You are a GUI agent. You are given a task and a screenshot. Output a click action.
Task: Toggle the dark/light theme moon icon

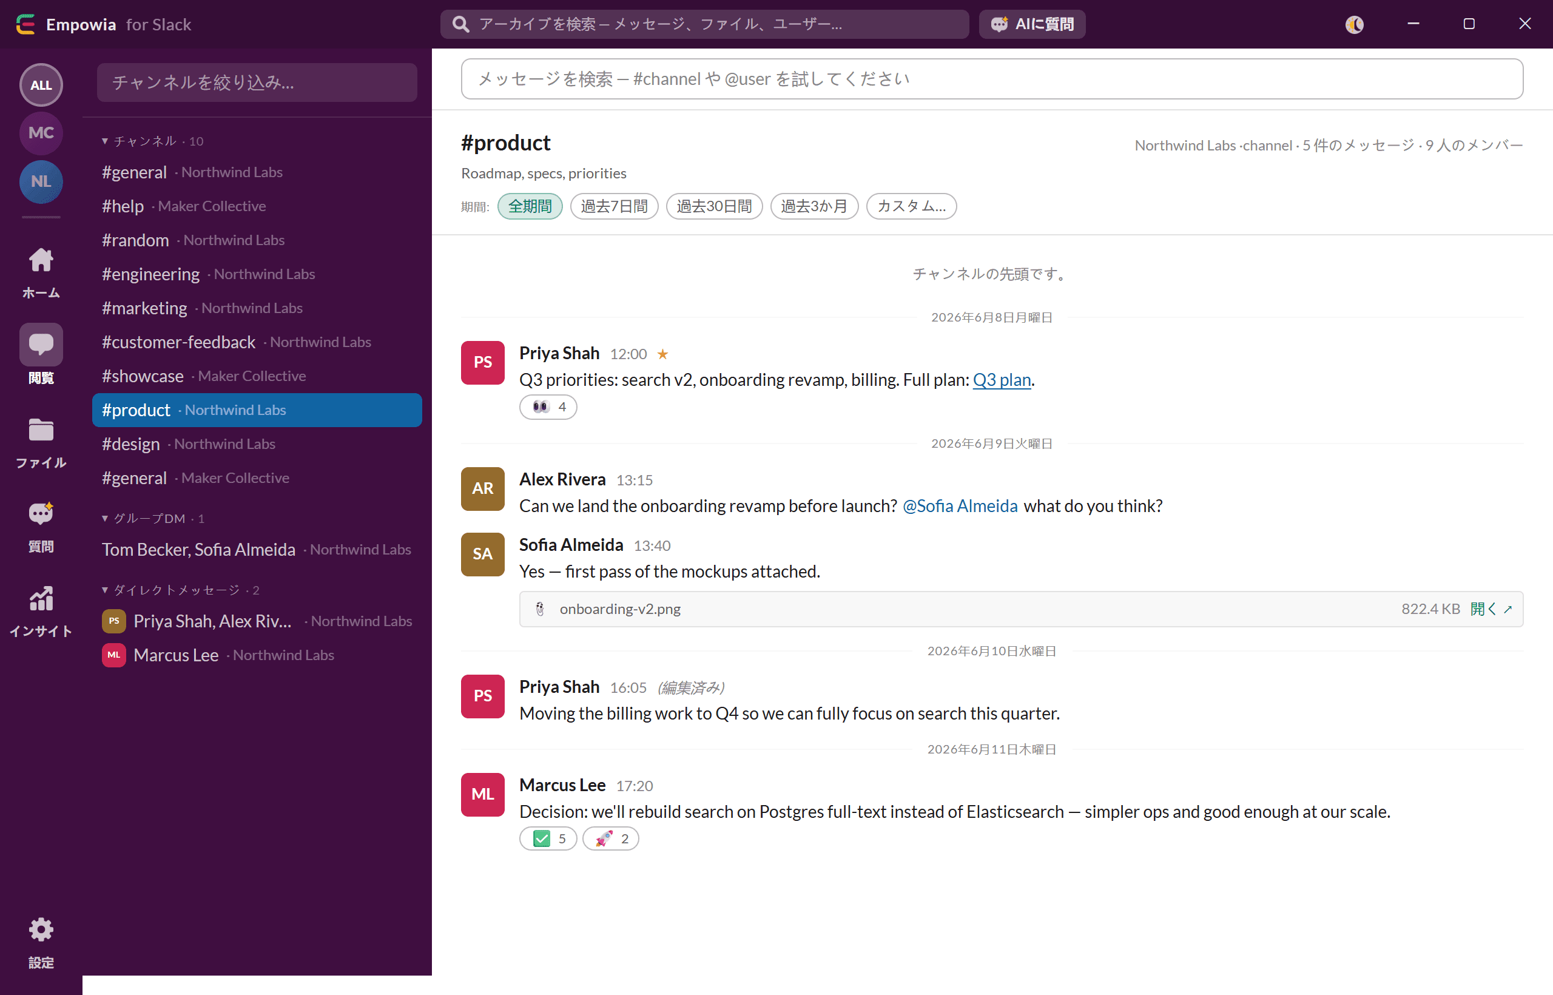[1355, 24]
